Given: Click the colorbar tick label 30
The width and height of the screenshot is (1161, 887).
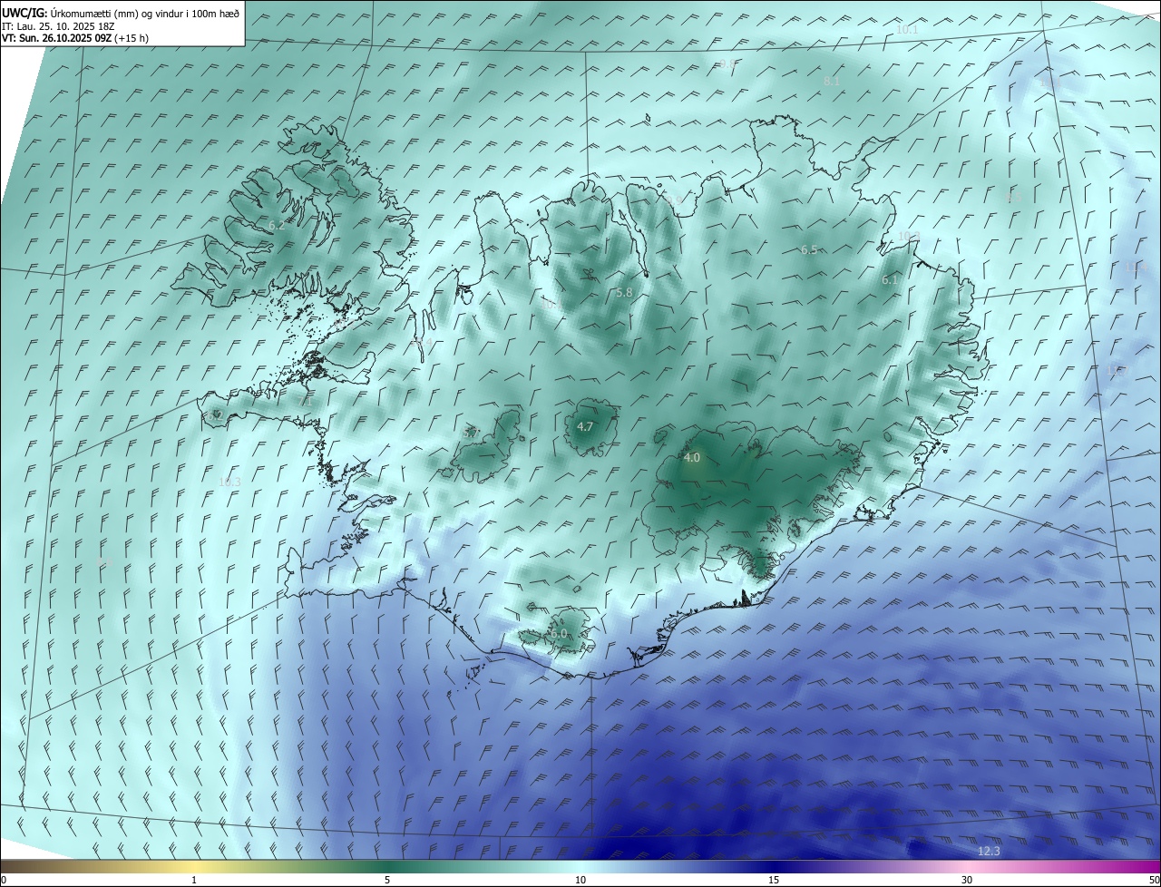Looking at the screenshot, I should click(967, 880).
